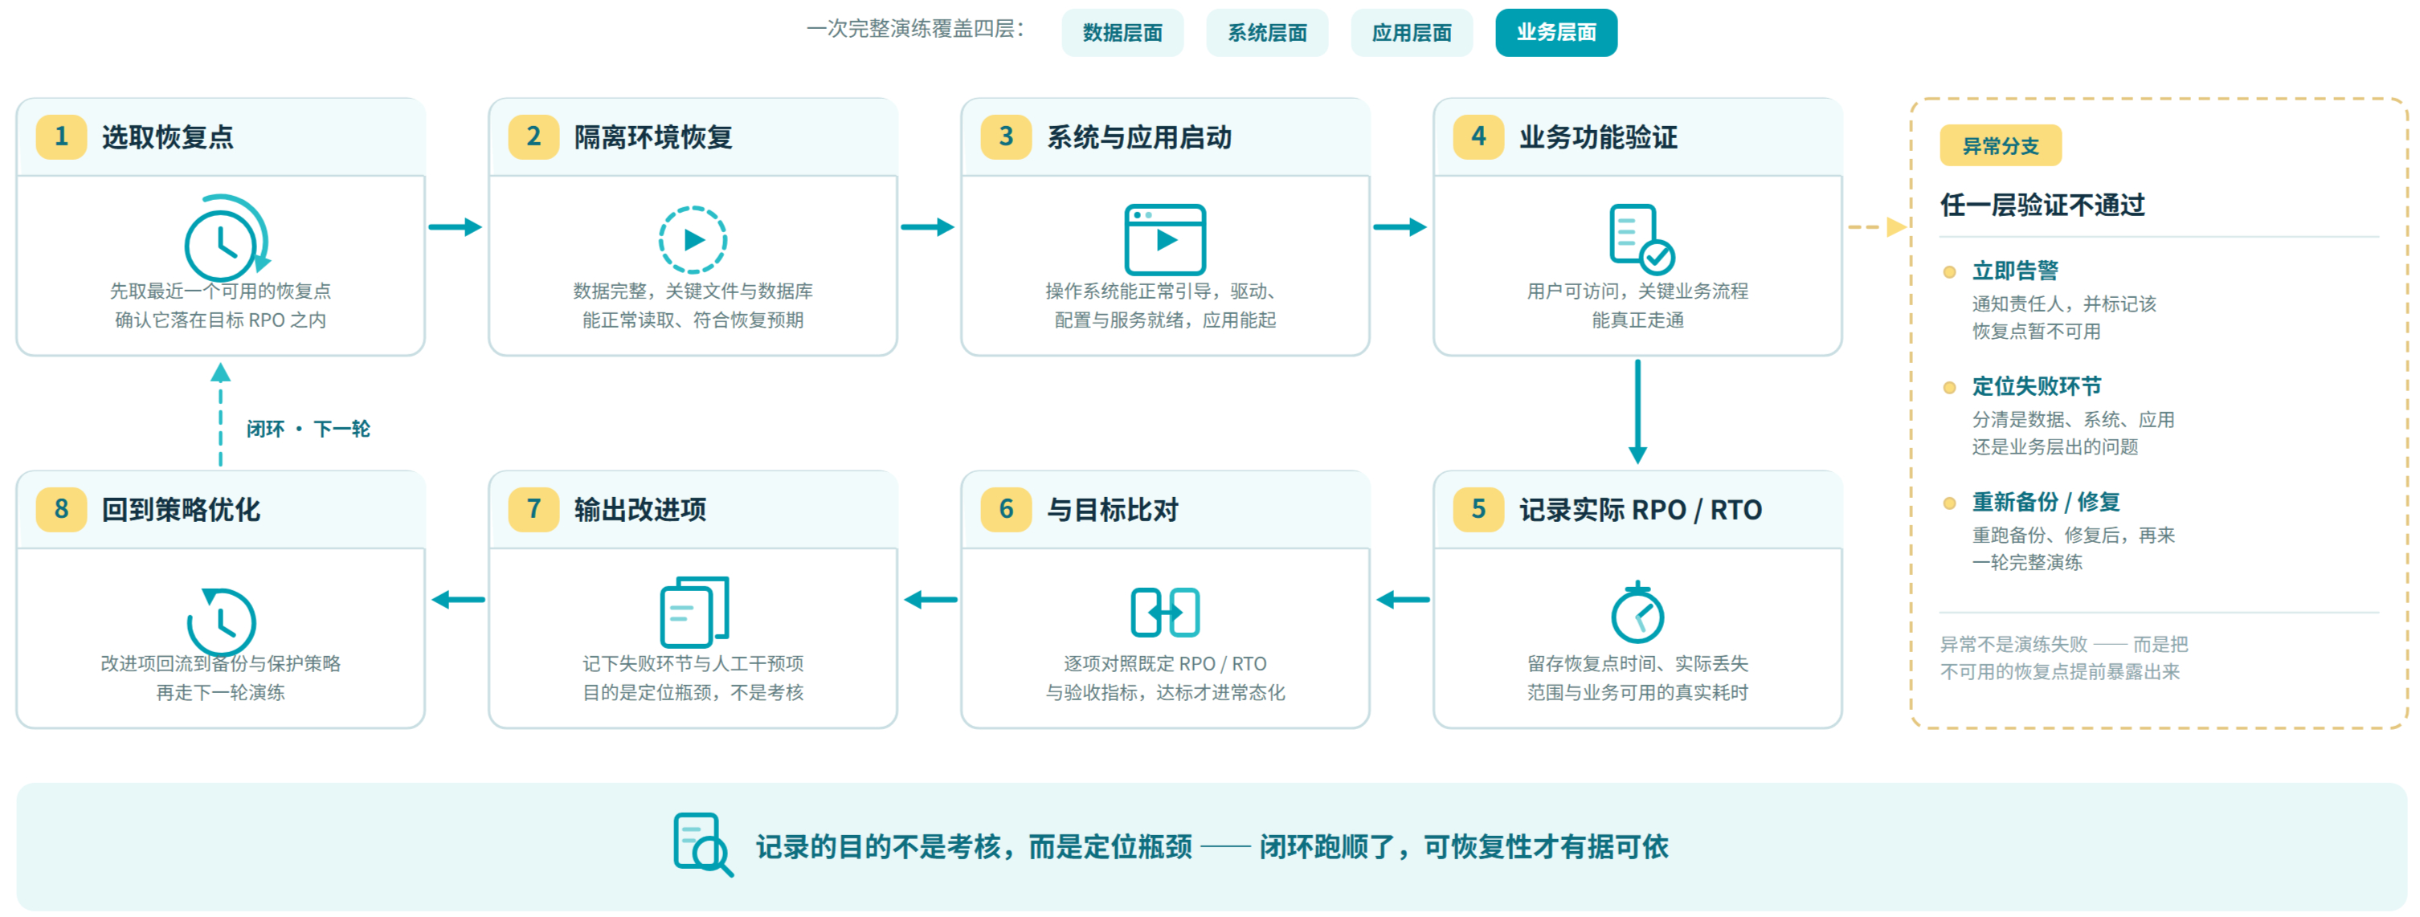Click the 与目标比对 heading
Viewport: 2420px width, 917px height.
[1112, 510]
